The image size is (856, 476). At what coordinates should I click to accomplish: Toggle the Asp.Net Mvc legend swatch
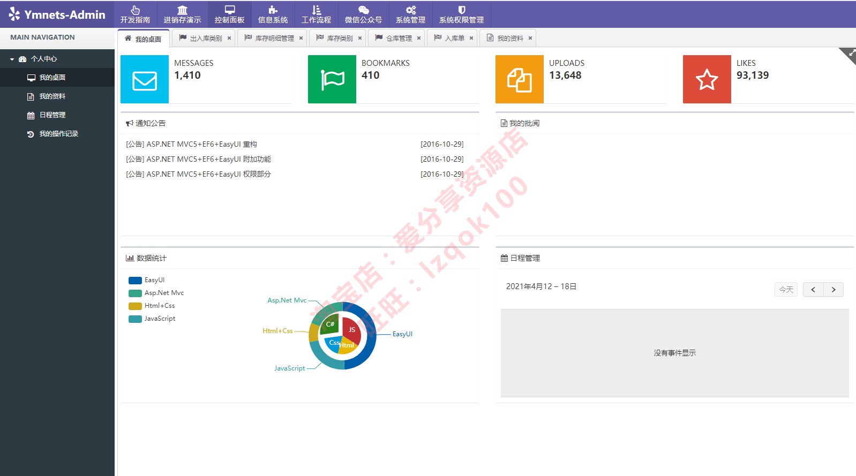pyautogui.click(x=135, y=293)
